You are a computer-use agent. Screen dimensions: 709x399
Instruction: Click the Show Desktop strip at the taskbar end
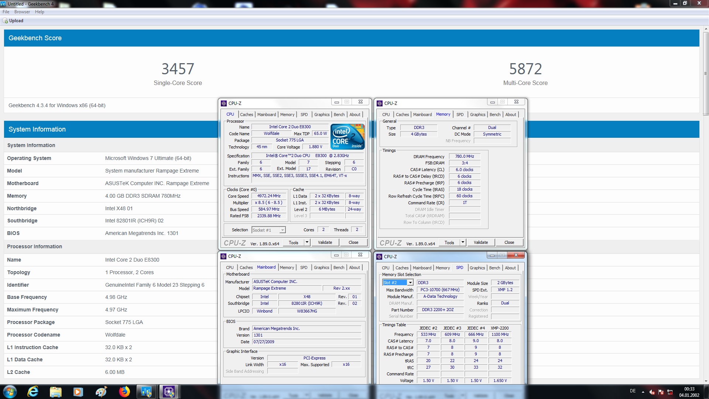706,392
